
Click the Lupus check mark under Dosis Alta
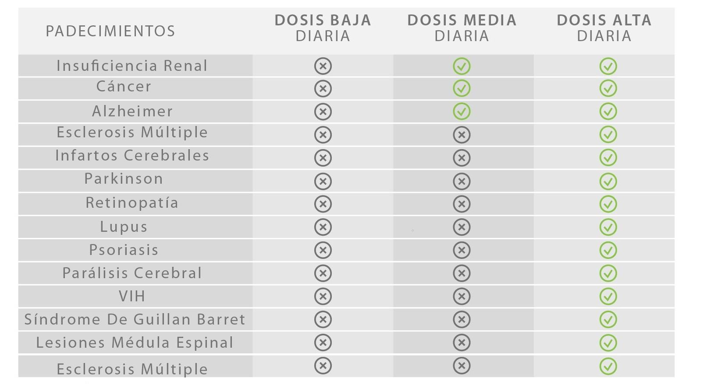click(608, 227)
